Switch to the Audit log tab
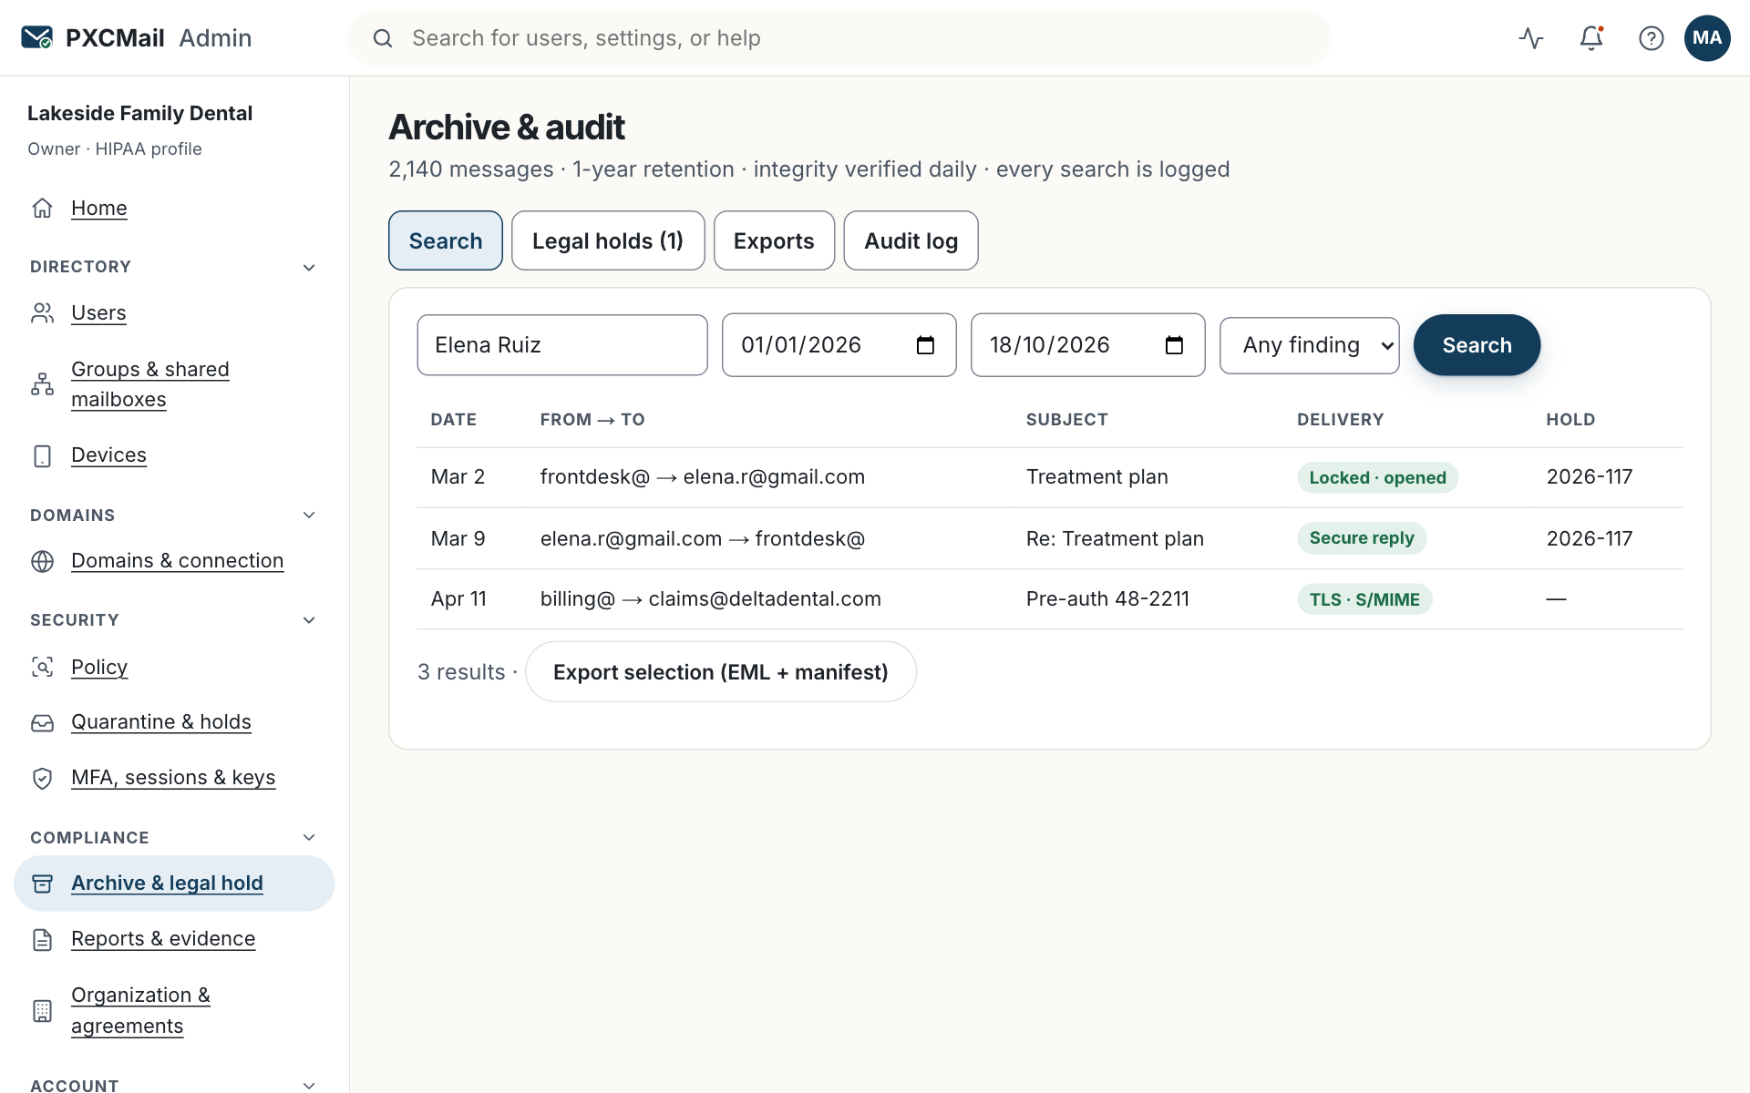1750x1093 pixels. click(x=911, y=240)
